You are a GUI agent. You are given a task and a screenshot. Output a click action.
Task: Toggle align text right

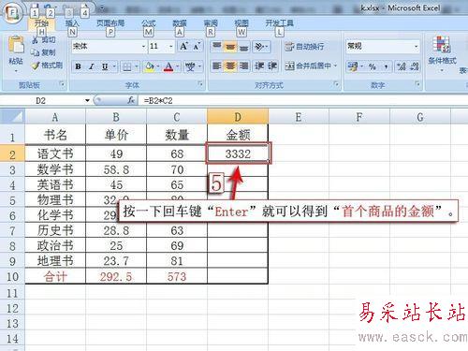pyautogui.click(x=243, y=66)
